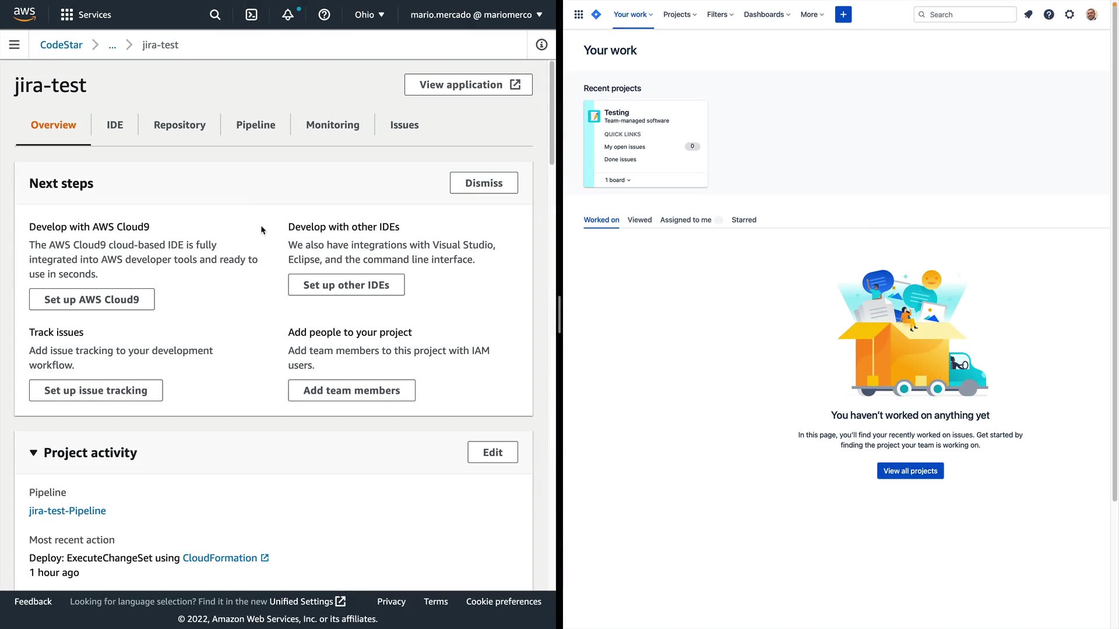Open Jira notifications icon

1028,15
